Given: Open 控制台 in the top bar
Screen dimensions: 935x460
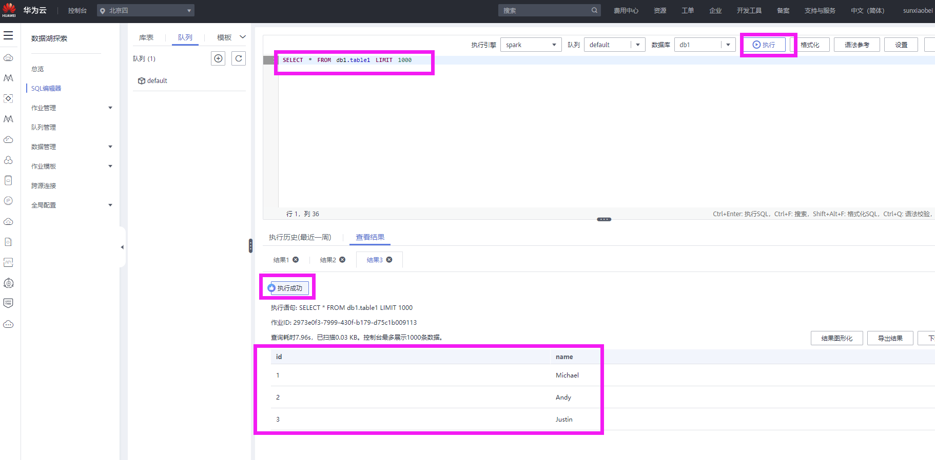Looking at the screenshot, I should 77,10.
